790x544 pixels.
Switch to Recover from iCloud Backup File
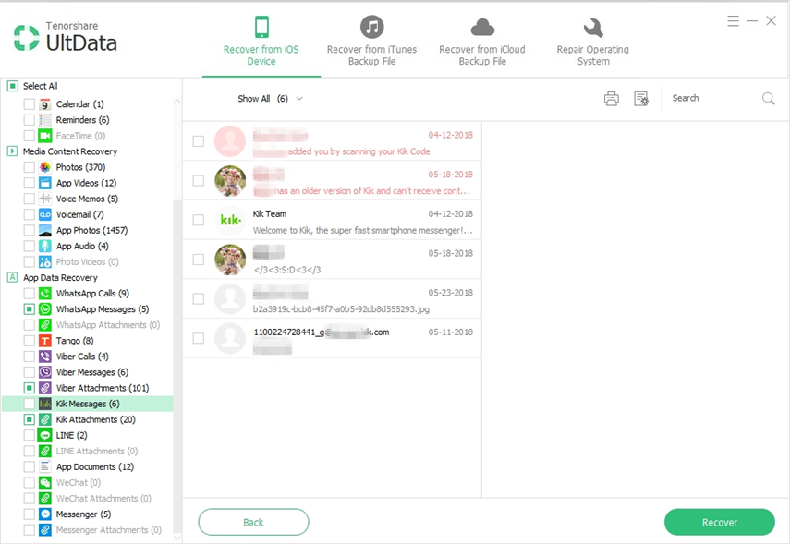pos(482,42)
